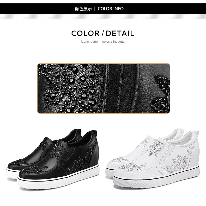Click the 颜色展示 Chinese title
The width and height of the screenshot is (206, 206).
point(83,9)
